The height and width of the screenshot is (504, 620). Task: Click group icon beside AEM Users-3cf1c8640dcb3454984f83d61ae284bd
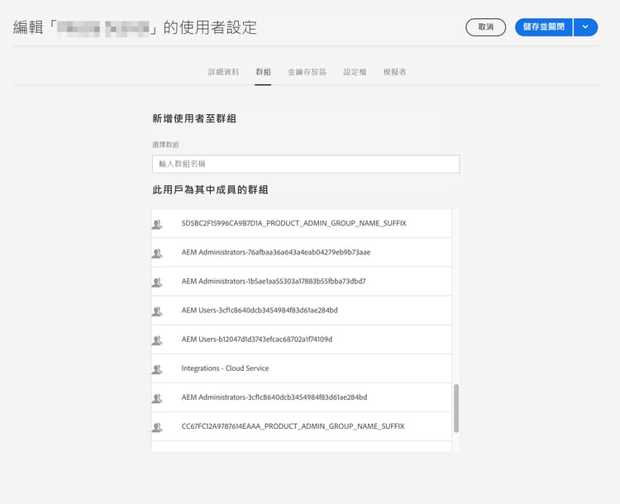pos(157,311)
